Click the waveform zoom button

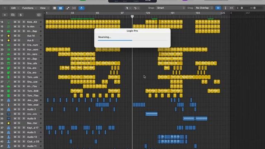[218, 8]
